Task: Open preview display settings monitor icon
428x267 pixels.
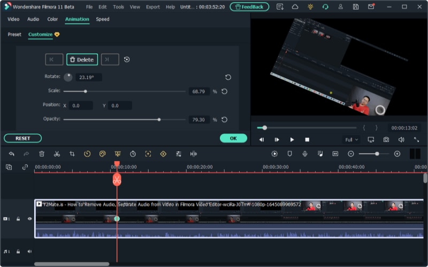Action: pyautogui.click(x=371, y=140)
